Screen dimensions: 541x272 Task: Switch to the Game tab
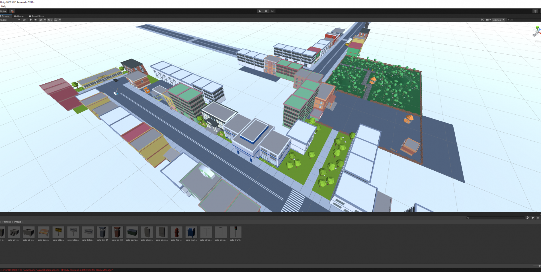pyautogui.click(x=19, y=16)
